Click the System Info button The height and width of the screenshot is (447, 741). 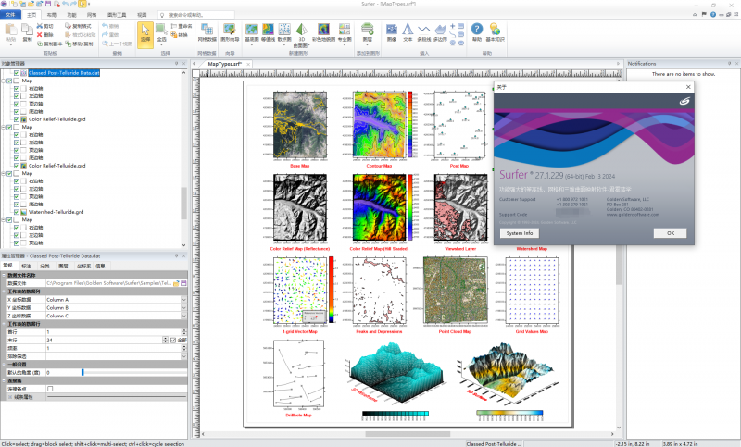519,233
